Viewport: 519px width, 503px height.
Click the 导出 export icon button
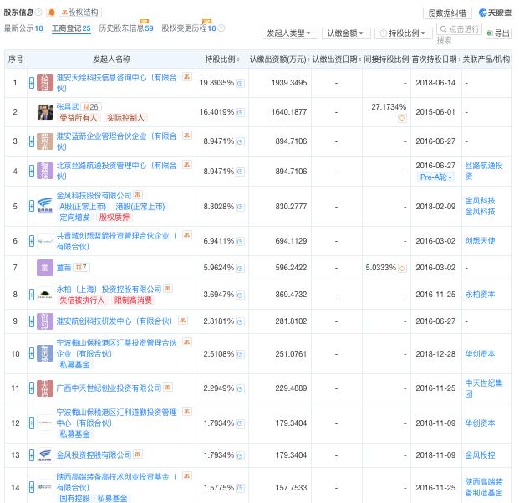498,33
